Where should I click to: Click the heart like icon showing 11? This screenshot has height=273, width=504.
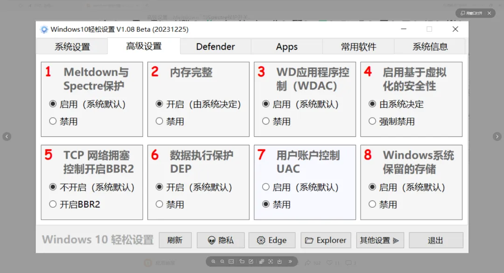[x=329, y=263]
